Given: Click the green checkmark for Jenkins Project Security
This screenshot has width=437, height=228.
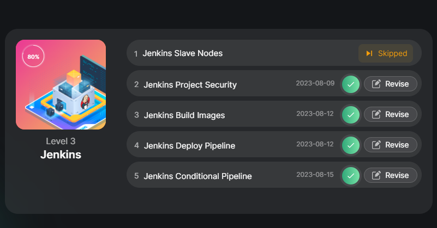Looking at the screenshot, I should (x=350, y=84).
